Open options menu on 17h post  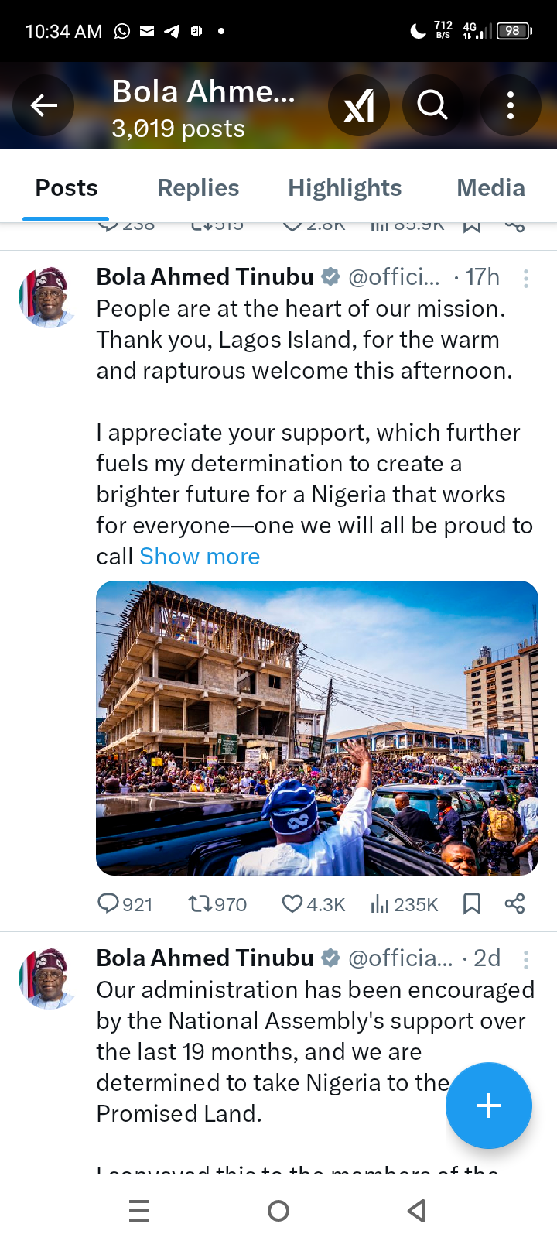click(526, 279)
